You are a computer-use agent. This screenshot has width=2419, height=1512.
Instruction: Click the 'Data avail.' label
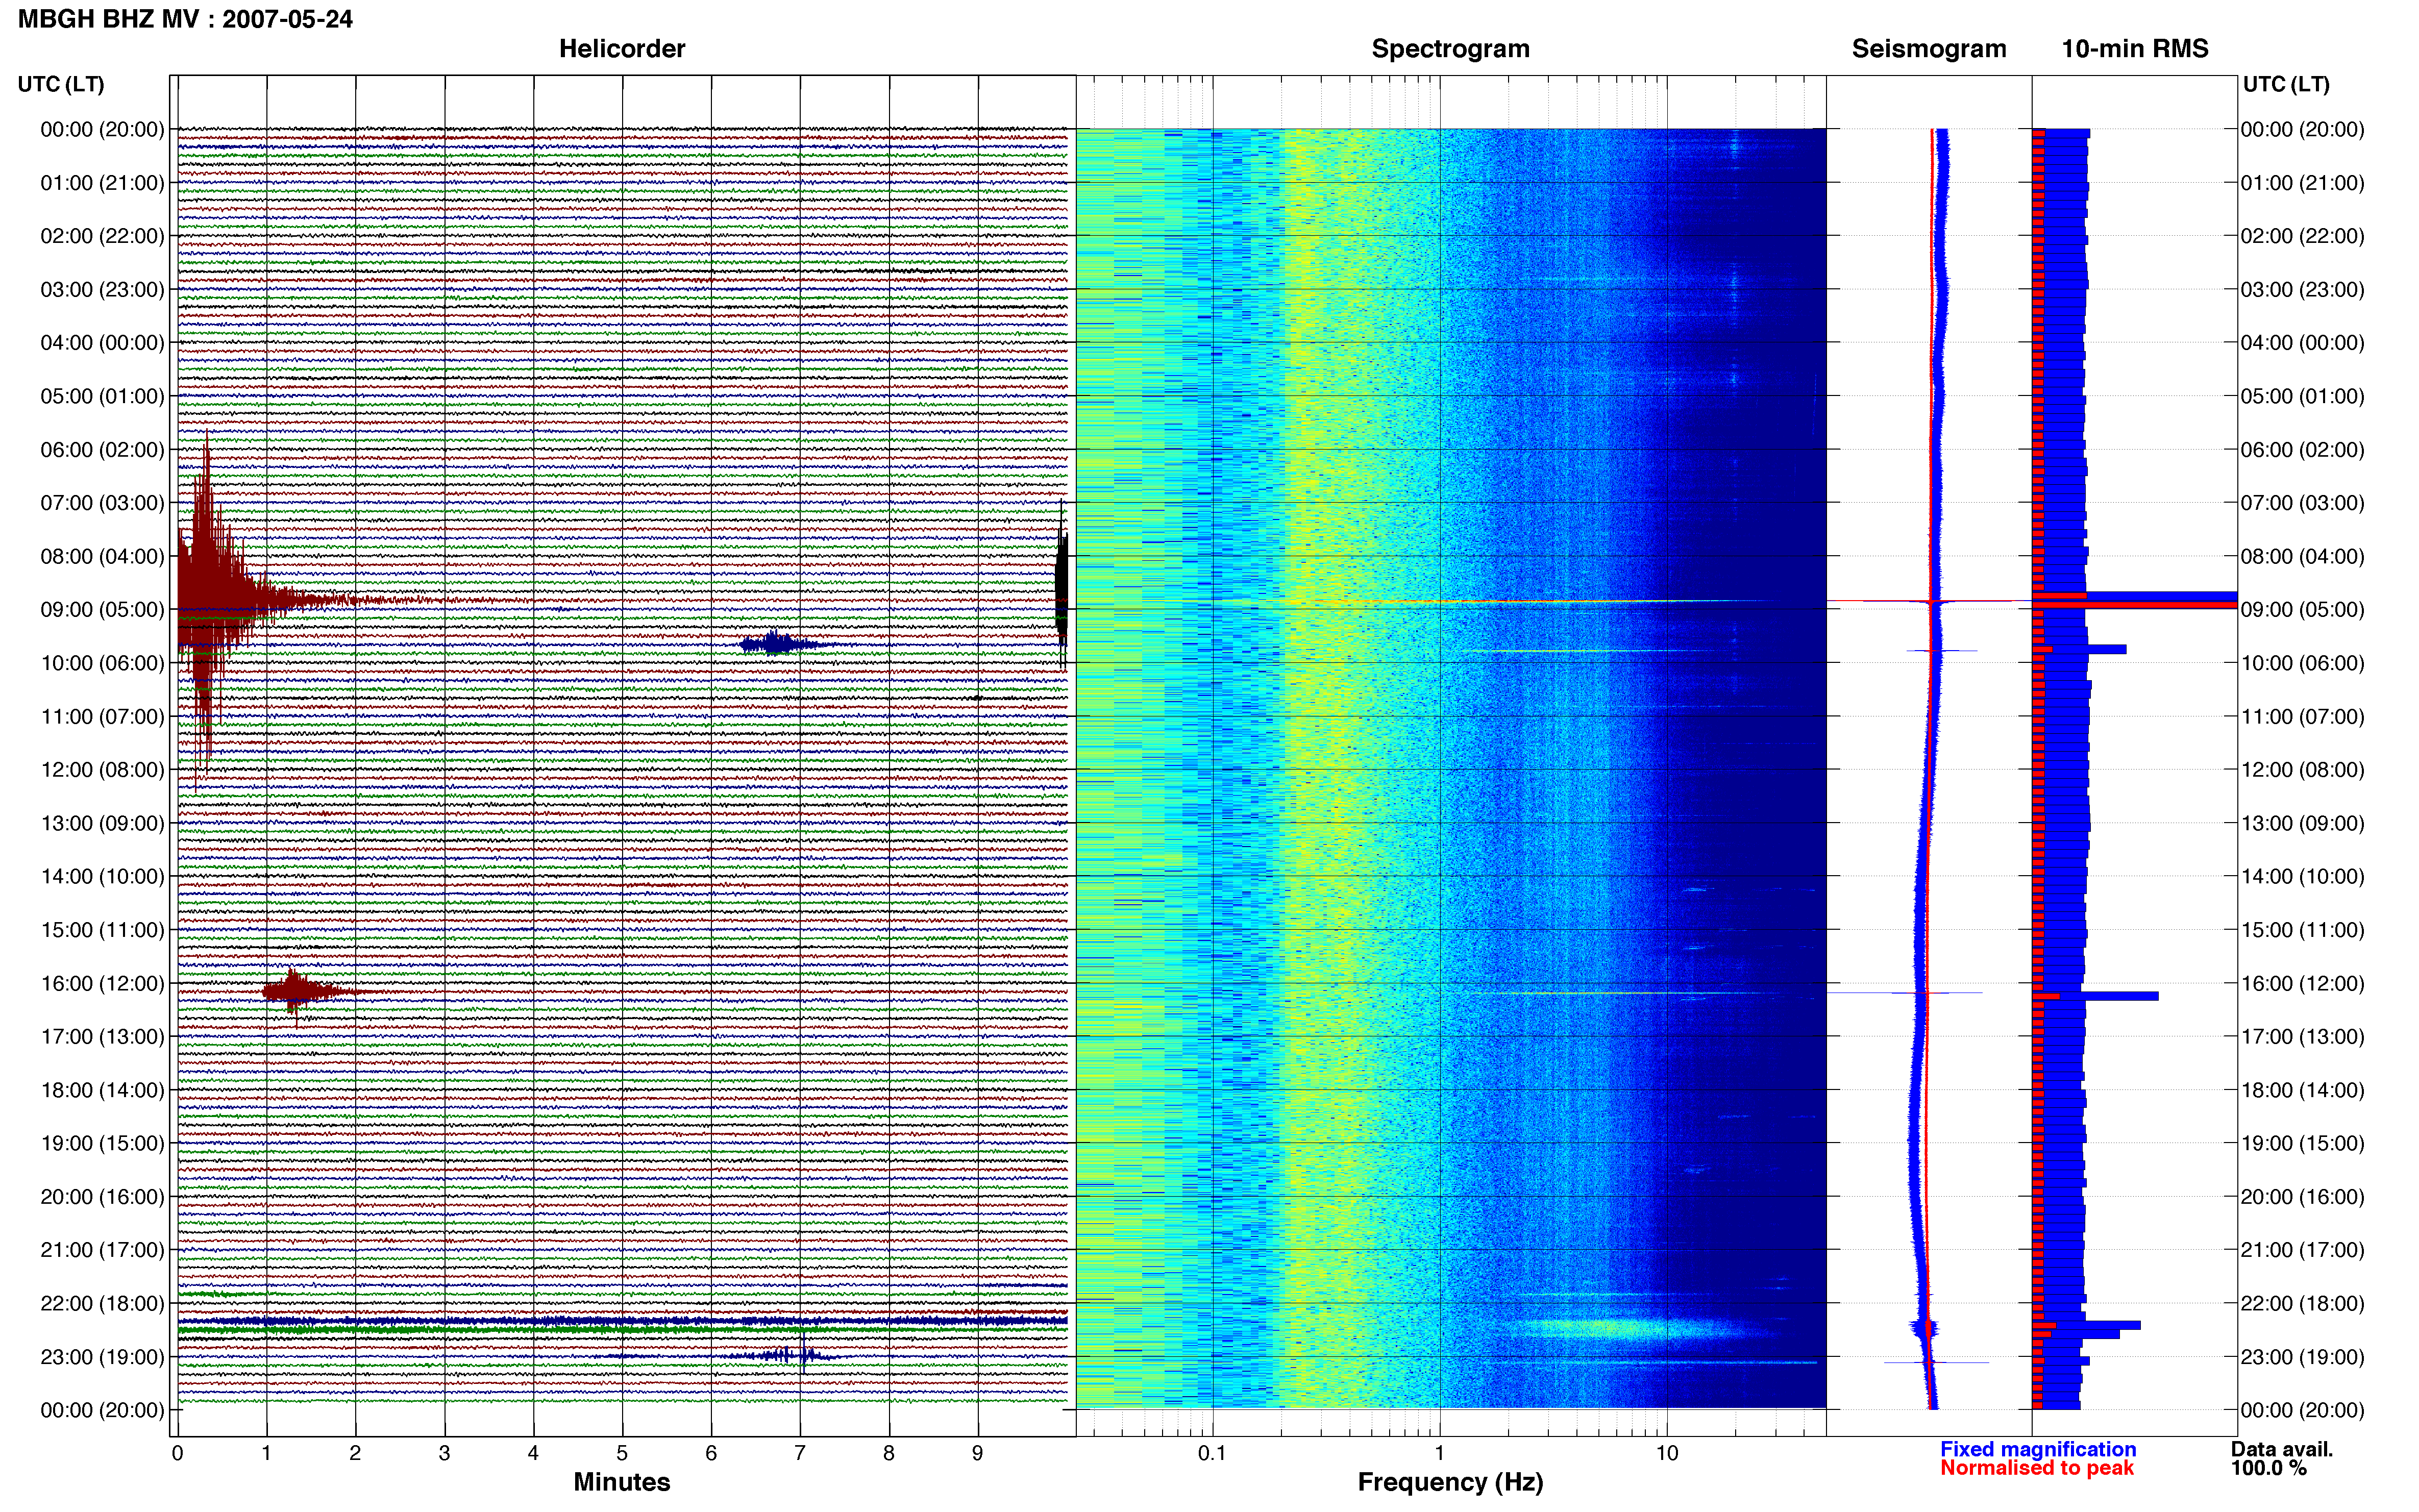(2282, 1449)
